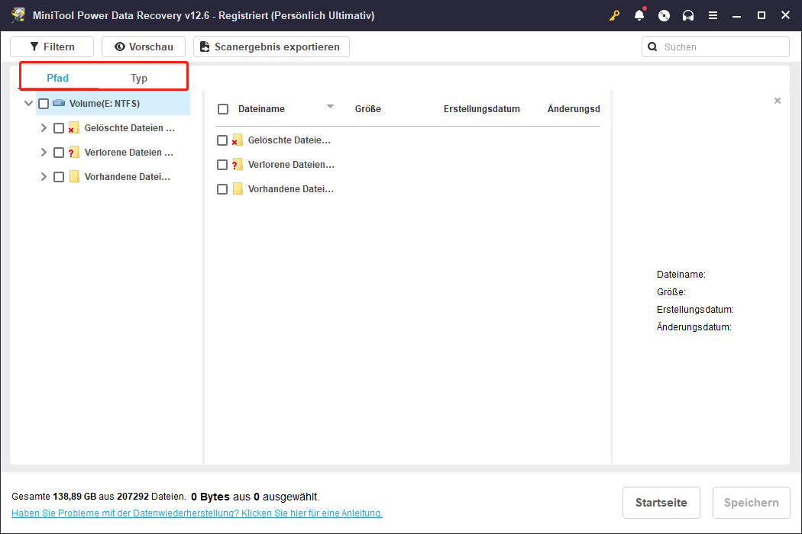This screenshot has height=534, width=802.
Task: Select the Verlorene Dateien... row in the file list
Action: 291,165
